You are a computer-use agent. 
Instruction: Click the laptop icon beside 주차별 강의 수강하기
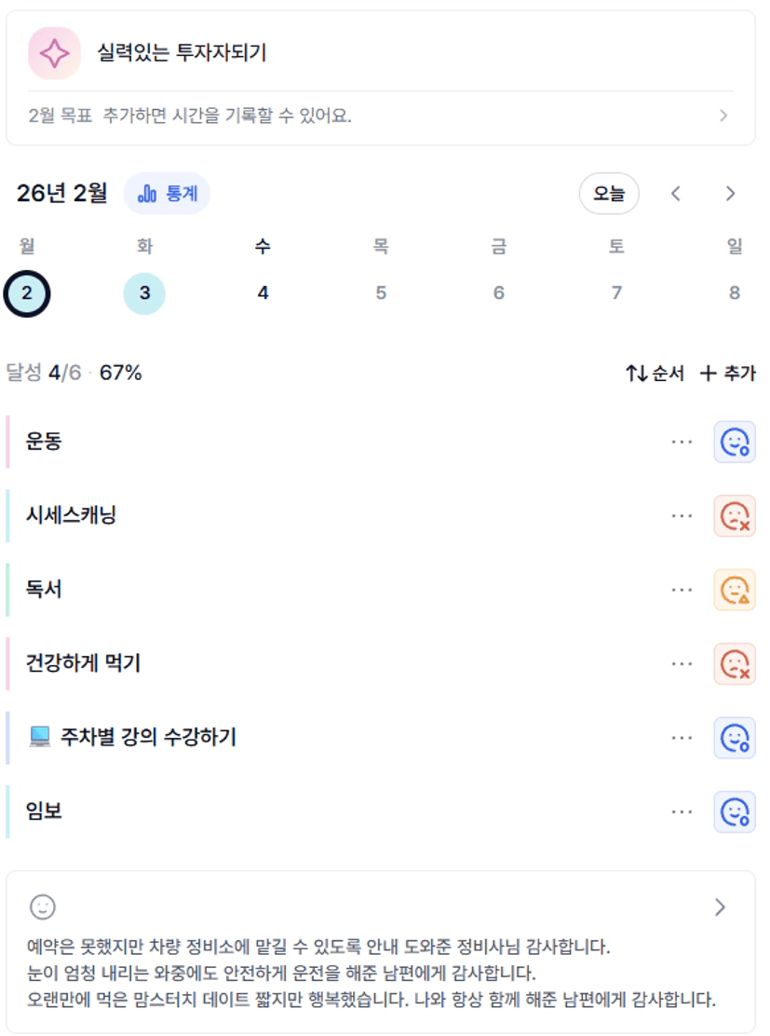39,737
